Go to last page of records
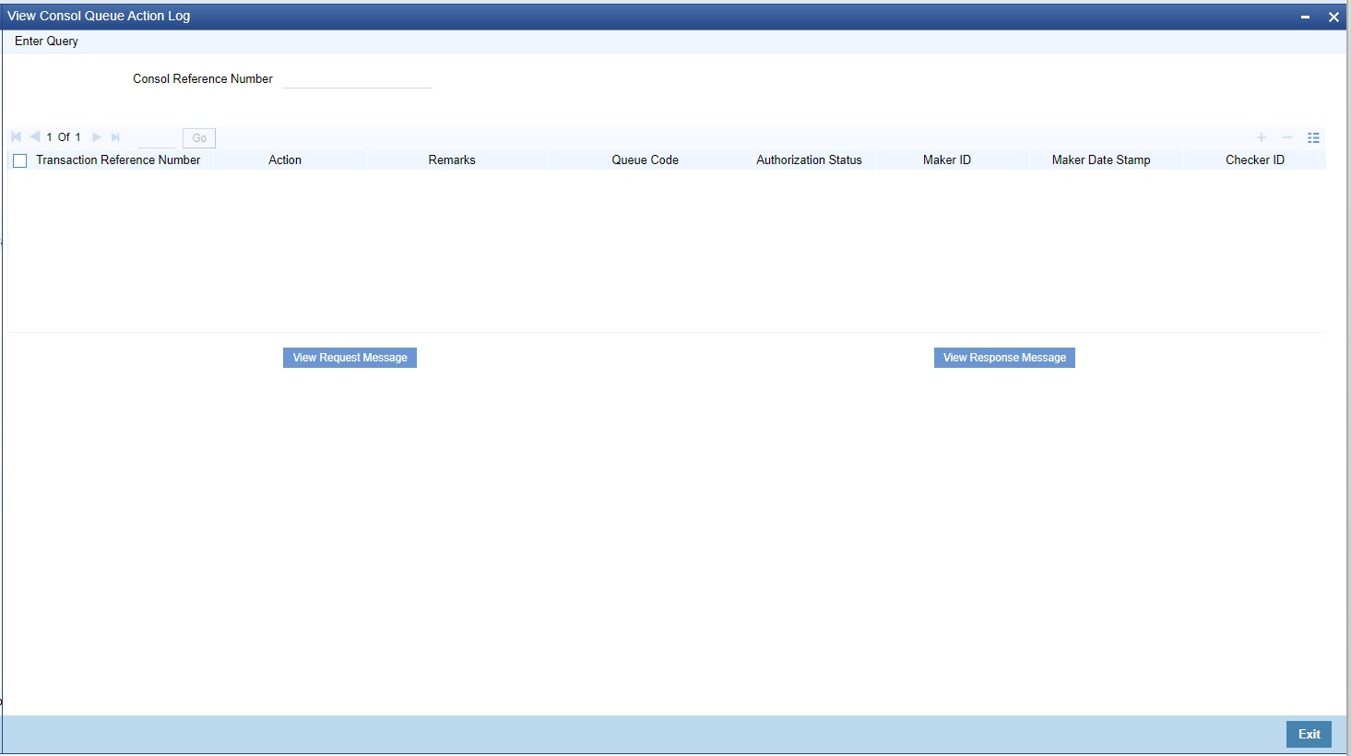The width and height of the screenshot is (1351, 756). [115, 137]
